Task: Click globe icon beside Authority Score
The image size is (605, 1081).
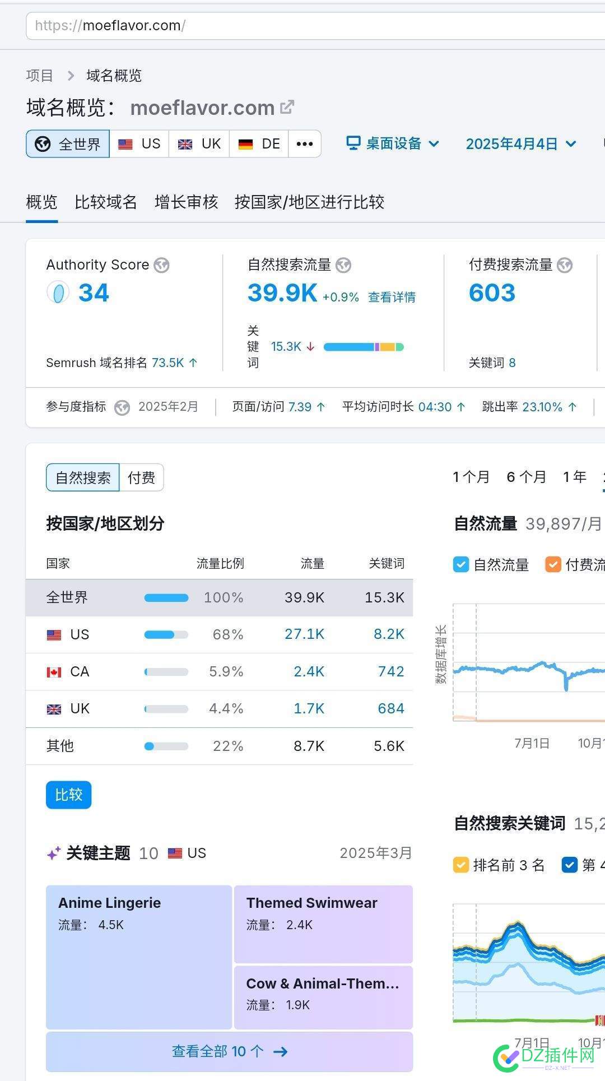Action: click(x=162, y=265)
